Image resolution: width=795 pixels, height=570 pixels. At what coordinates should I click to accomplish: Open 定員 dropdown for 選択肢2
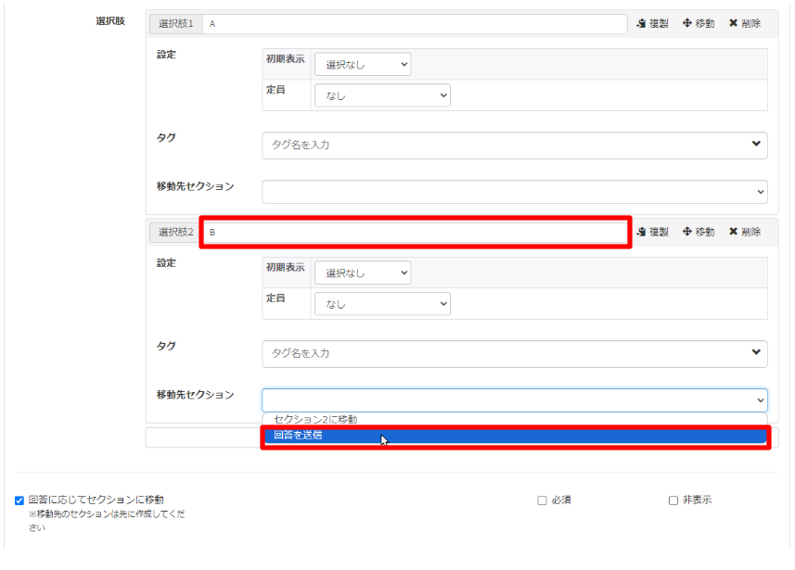382,304
